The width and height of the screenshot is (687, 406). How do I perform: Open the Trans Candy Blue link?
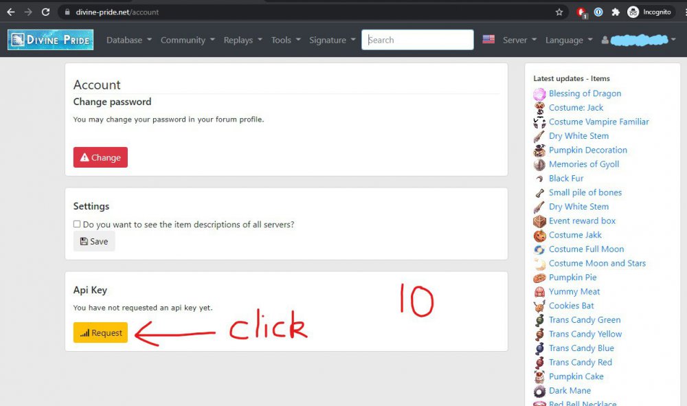pos(581,348)
